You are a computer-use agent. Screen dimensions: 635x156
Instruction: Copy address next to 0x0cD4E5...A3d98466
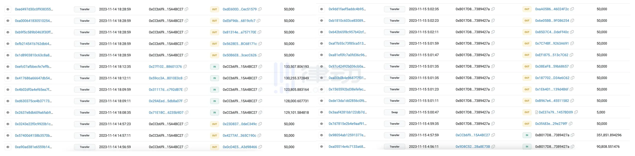pyautogui.click(x=260, y=147)
